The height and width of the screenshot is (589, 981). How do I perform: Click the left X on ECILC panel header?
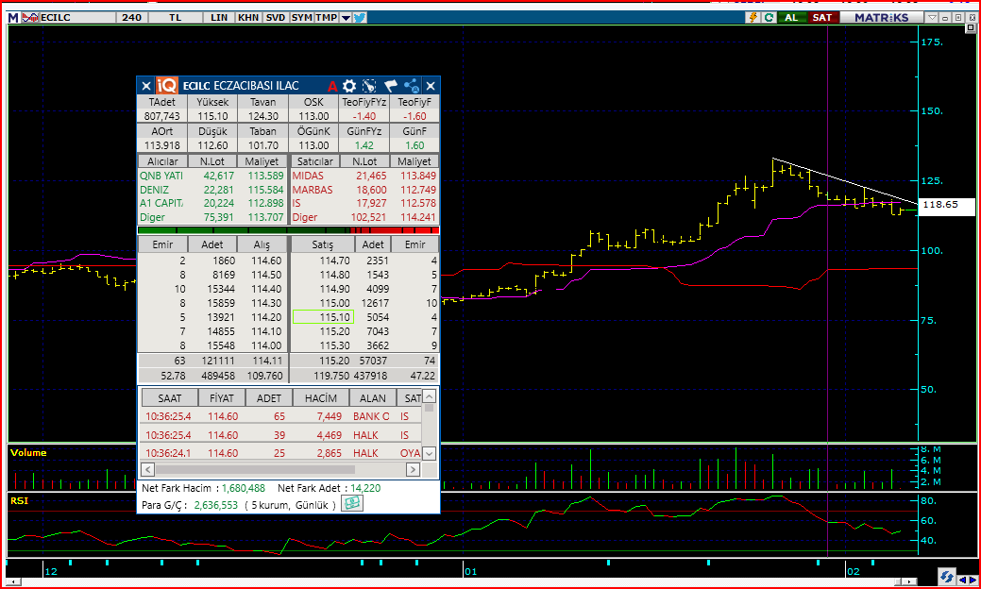(145, 86)
